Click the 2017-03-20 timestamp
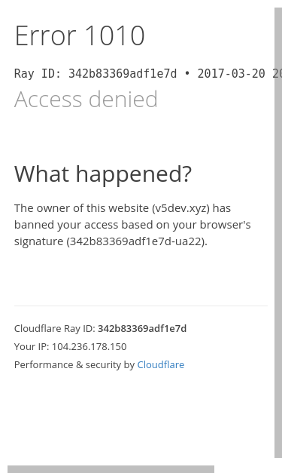The image size is (282, 473). pos(231,74)
